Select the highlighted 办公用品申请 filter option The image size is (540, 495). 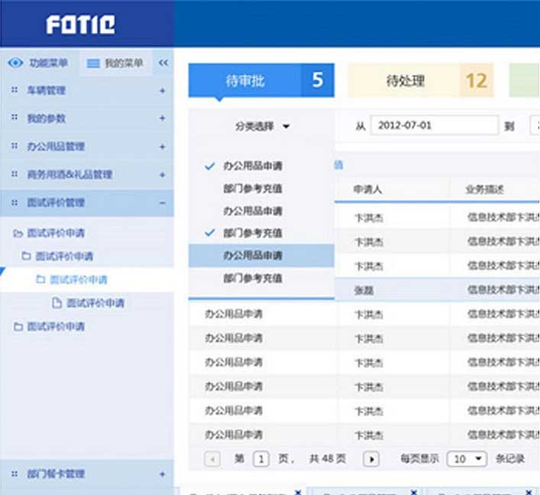click(x=253, y=255)
